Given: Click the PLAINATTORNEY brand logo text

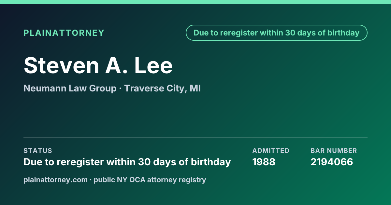Looking at the screenshot, I should (x=64, y=33).
